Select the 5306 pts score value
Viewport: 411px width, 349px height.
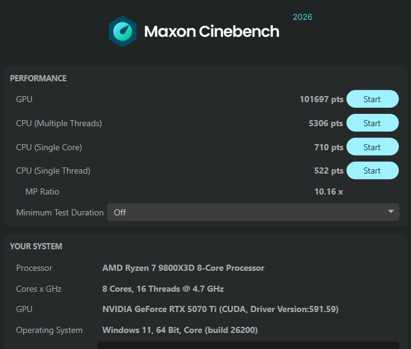(x=326, y=123)
